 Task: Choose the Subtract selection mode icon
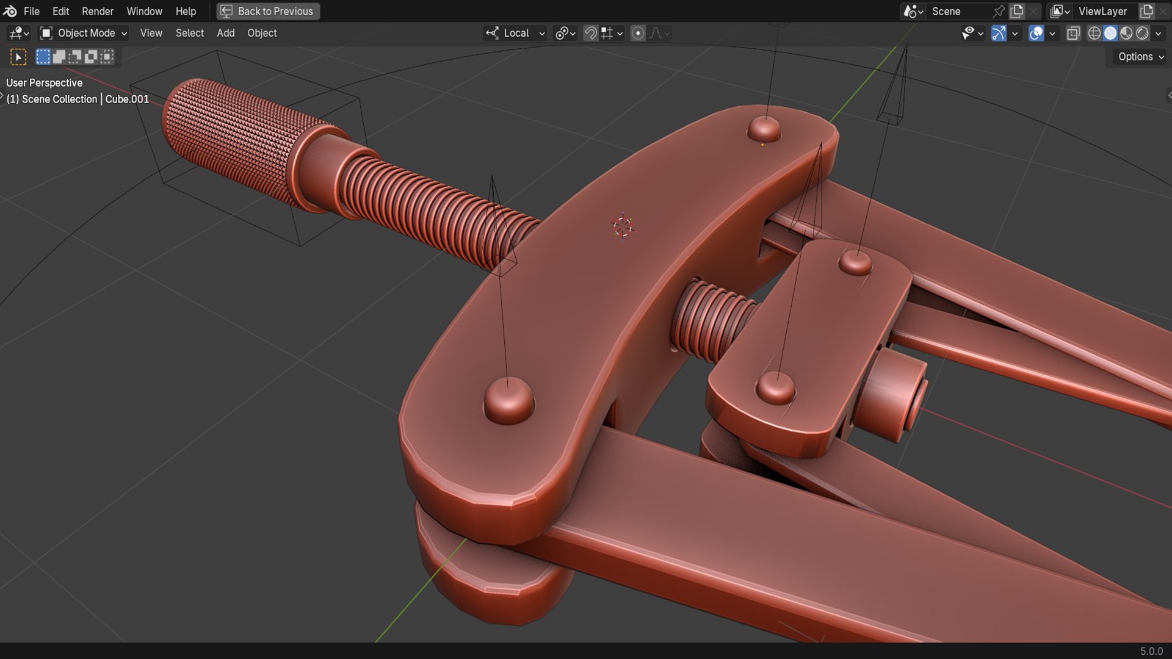(x=75, y=57)
